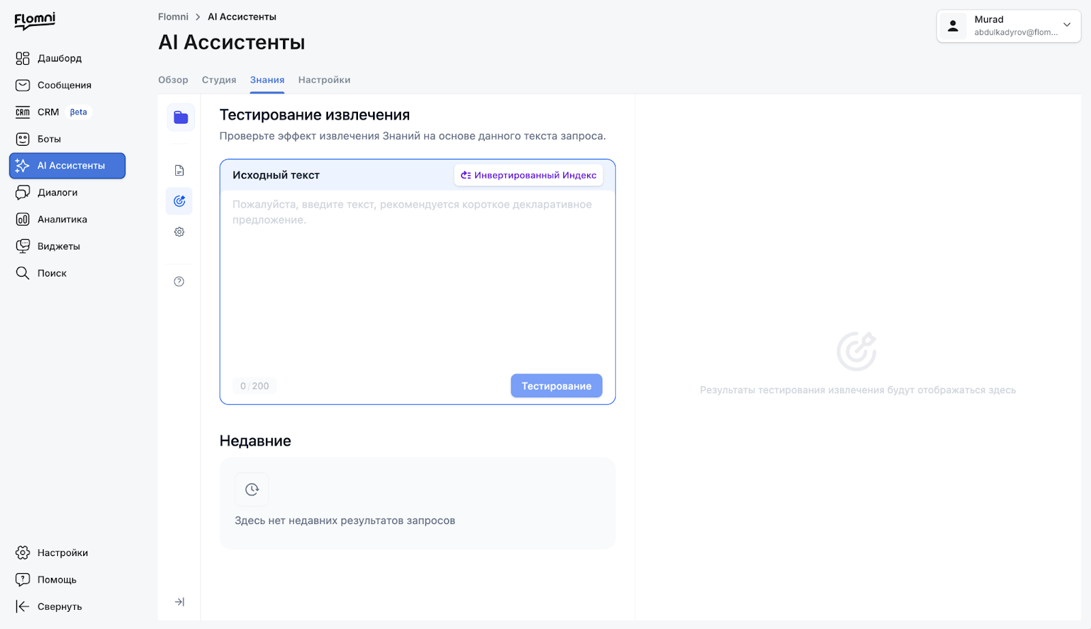Open the knowledge settings gear icon

(x=179, y=232)
